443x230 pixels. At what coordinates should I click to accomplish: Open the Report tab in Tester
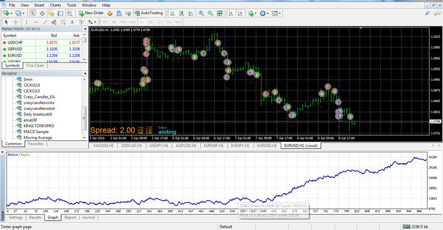pos(70,217)
